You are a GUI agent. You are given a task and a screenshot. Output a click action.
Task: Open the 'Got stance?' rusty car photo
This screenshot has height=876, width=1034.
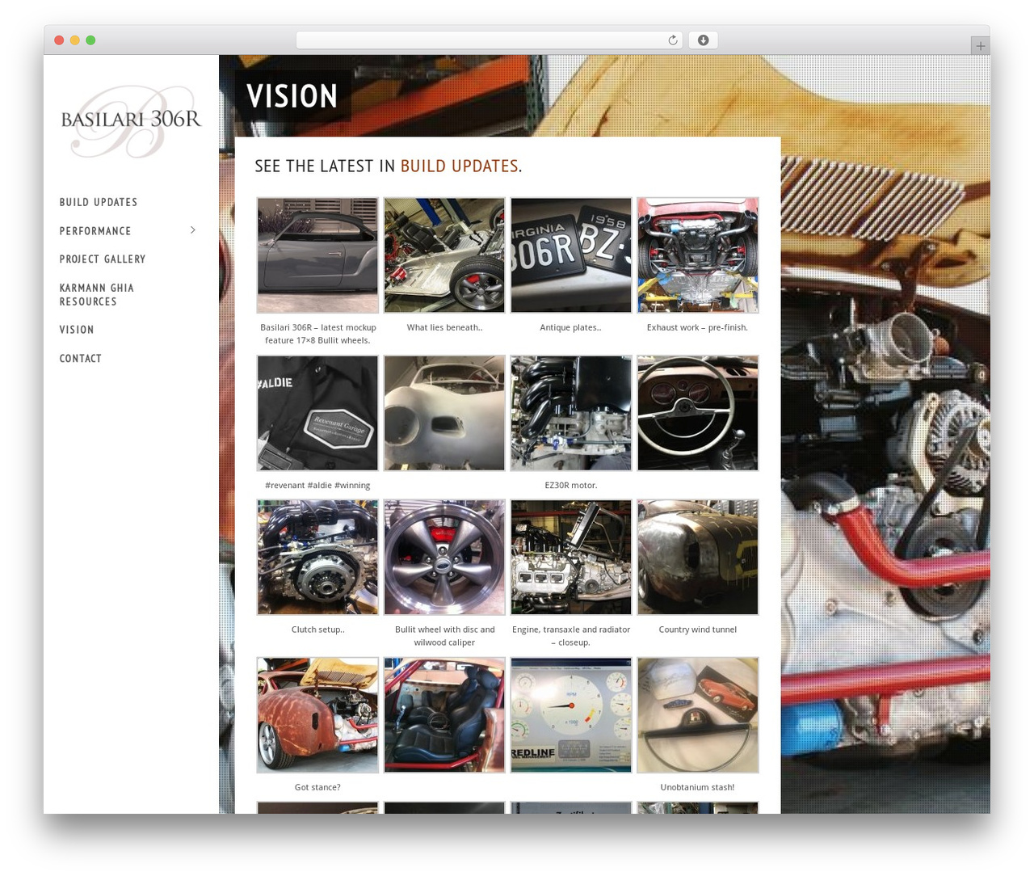point(317,715)
